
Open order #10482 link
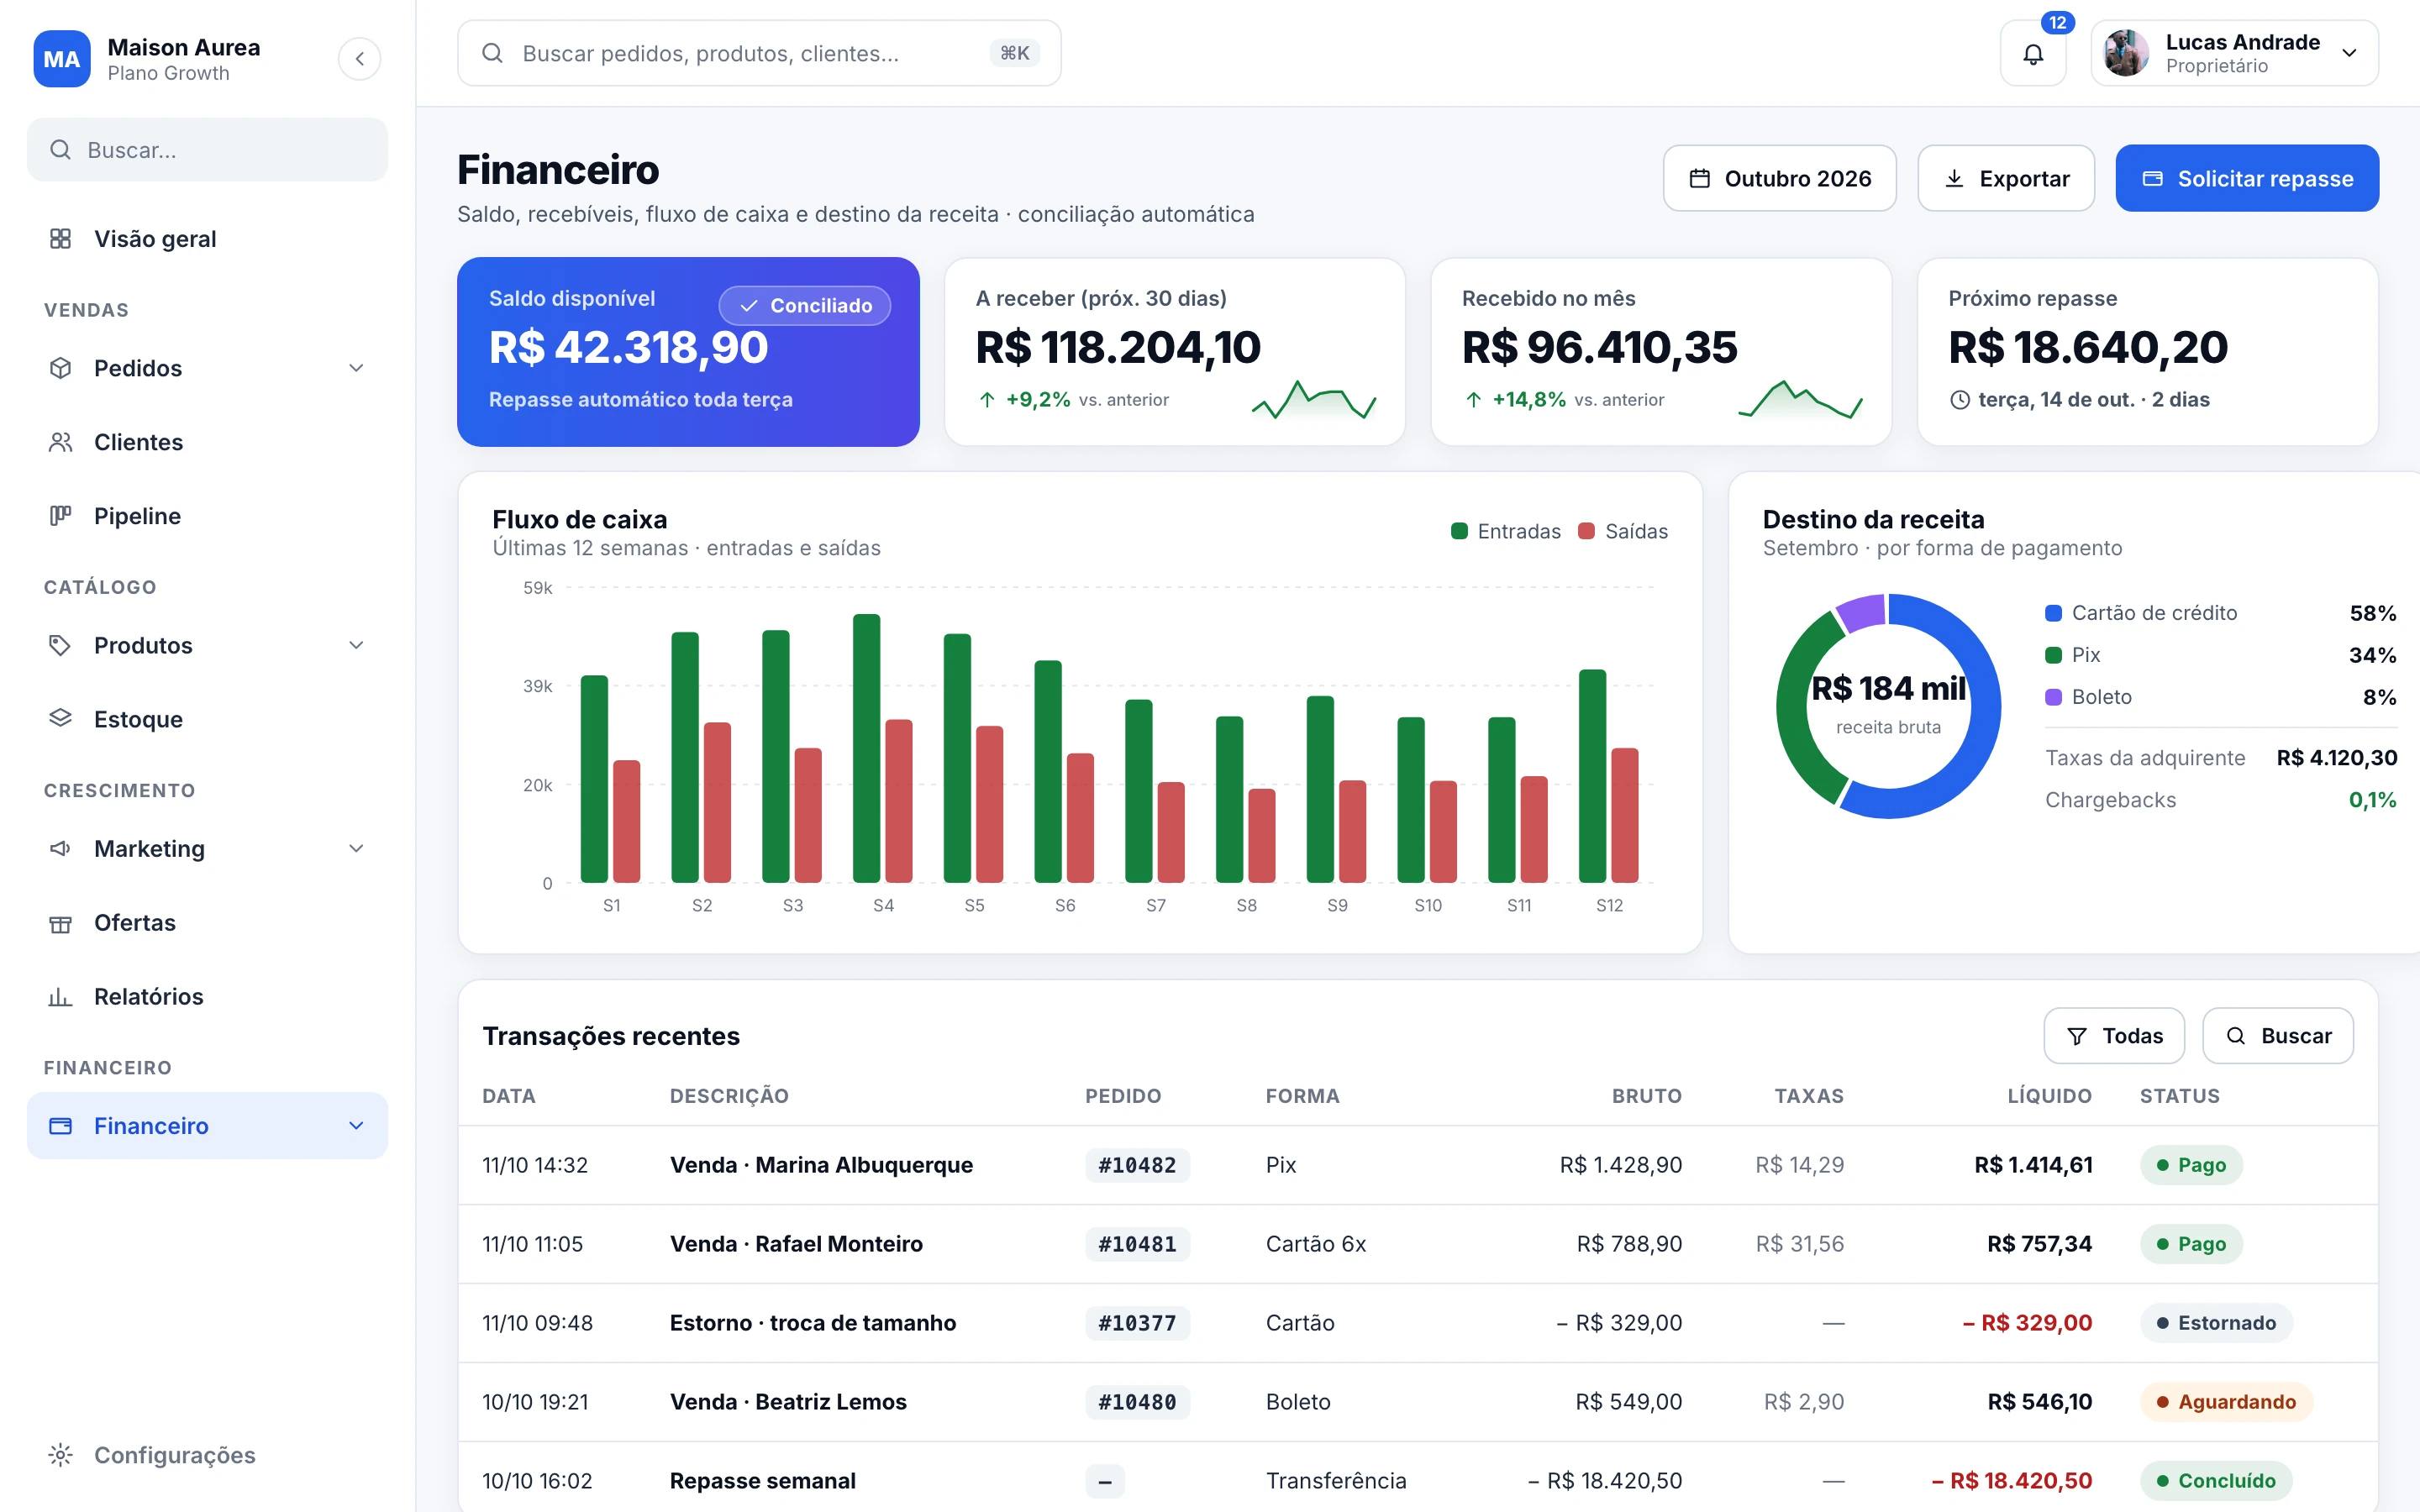coord(1137,1165)
